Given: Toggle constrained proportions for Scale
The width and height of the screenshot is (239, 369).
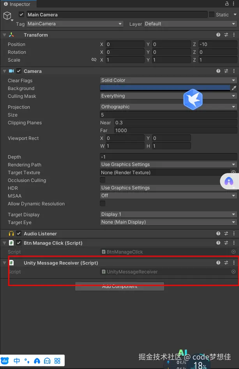Looking at the screenshot, I should [x=94, y=60].
